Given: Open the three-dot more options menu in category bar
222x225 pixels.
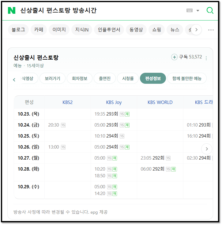Looking at the screenshot, I should 211,30.
